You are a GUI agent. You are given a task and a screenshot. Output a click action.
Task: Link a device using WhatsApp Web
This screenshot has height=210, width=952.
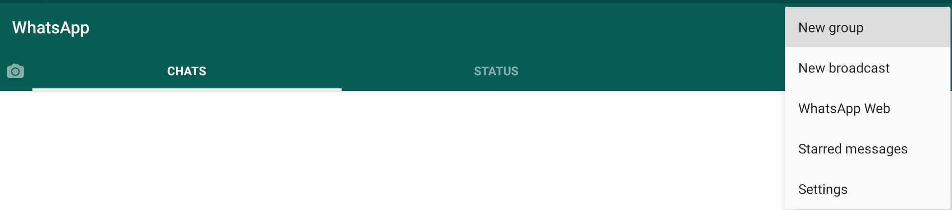coord(867,109)
